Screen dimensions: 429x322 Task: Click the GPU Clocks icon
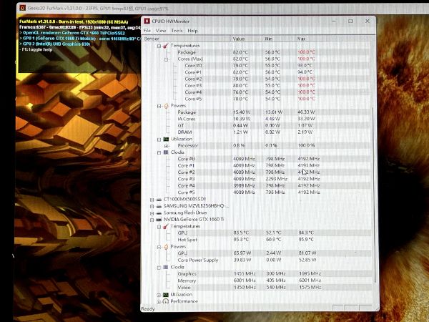pyautogui.click(x=166, y=267)
